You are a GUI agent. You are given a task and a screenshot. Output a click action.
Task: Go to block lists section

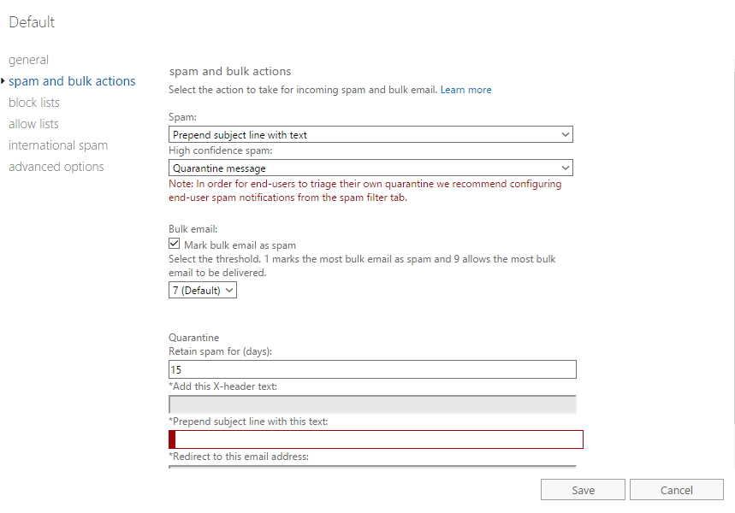coord(33,103)
